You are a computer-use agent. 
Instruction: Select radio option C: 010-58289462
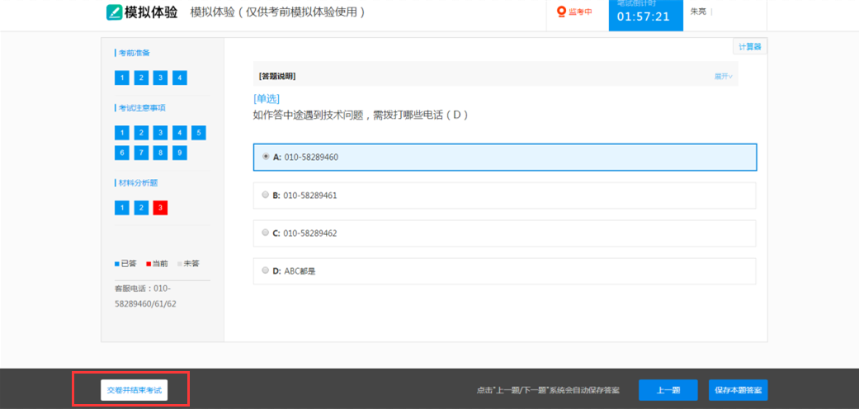(x=265, y=233)
